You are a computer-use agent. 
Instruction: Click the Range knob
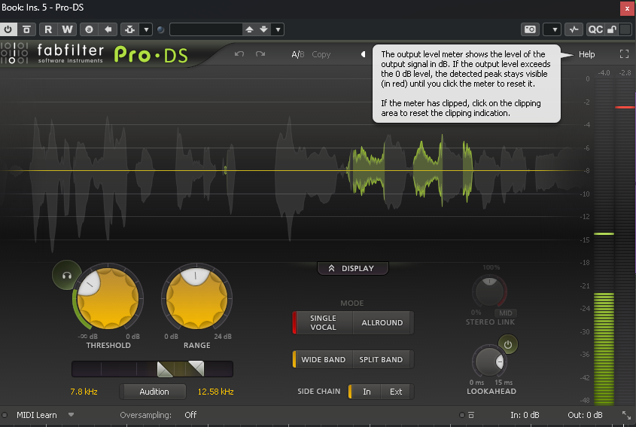[196, 298]
